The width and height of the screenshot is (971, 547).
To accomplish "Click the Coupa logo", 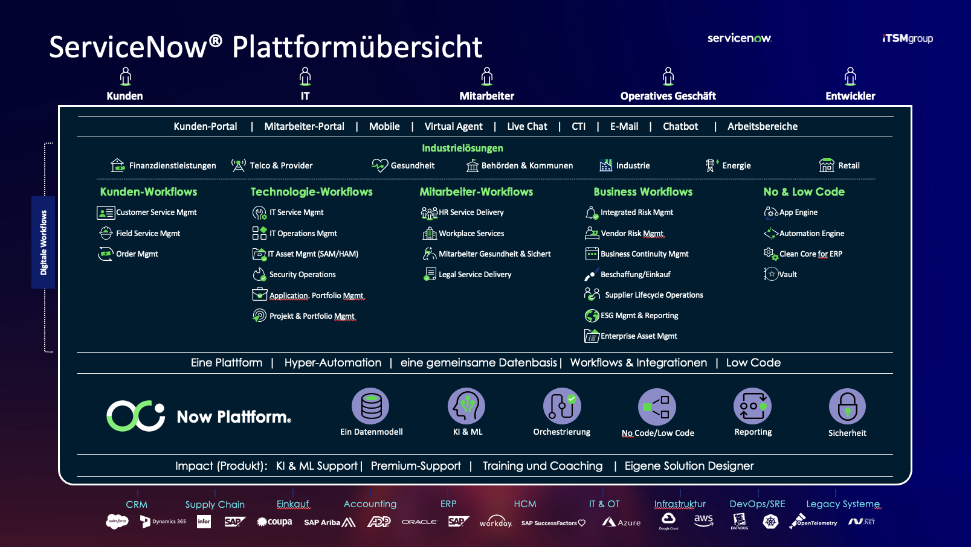I will click(x=274, y=522).
